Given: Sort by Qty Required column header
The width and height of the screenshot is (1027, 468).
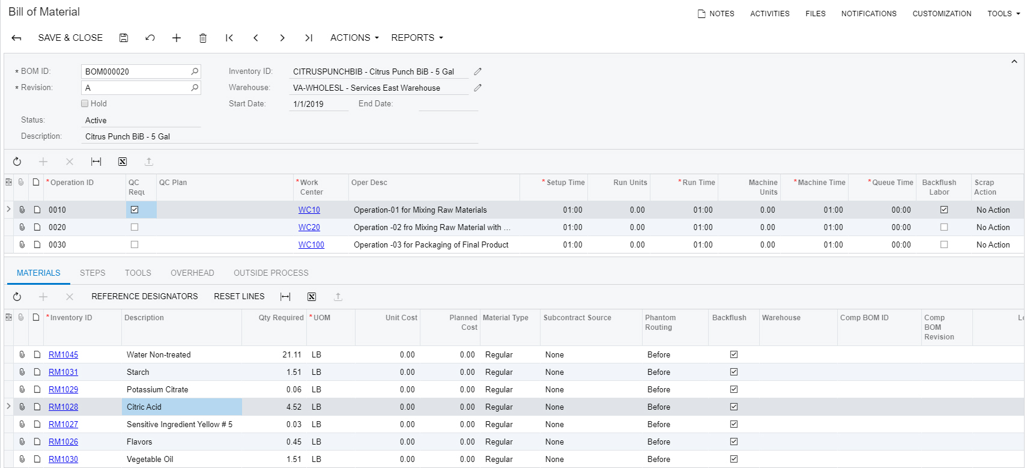Looking at the screenshot, I should (281, 317).
